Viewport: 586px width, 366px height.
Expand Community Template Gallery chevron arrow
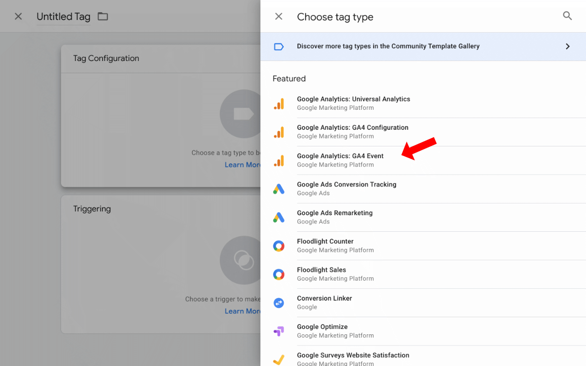[x=567, y=46]
